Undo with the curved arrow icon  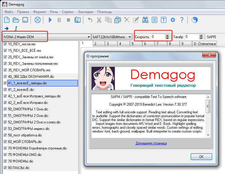click(90, 20)
